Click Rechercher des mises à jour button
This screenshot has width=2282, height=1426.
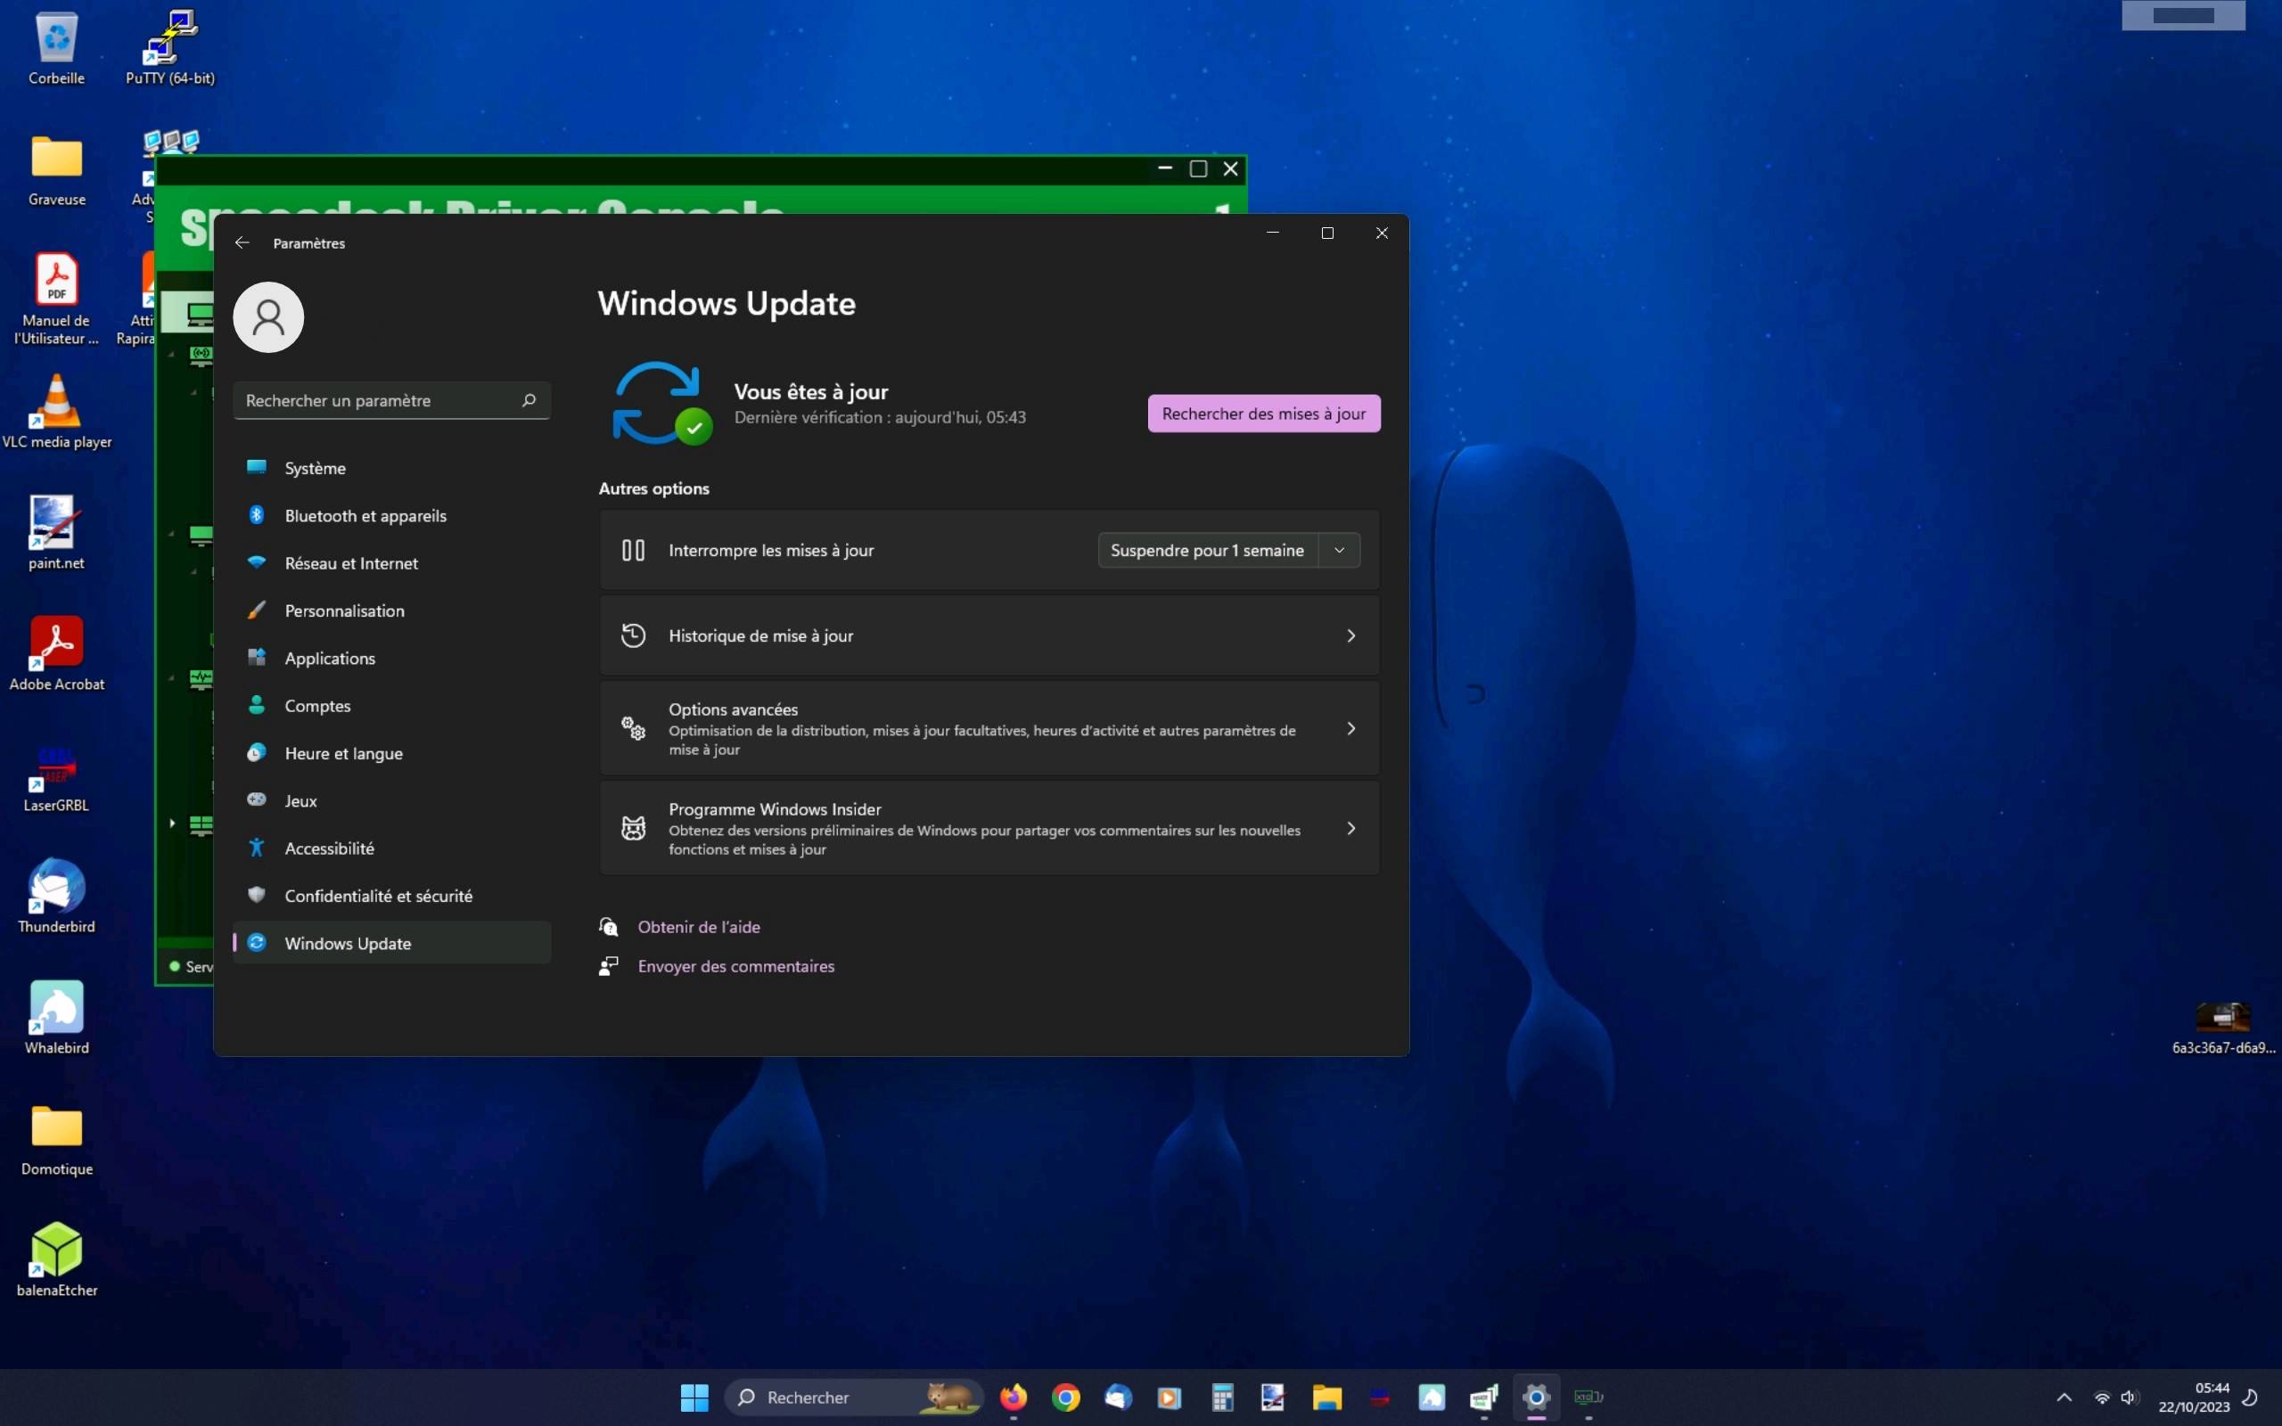tap(1264, 414)
